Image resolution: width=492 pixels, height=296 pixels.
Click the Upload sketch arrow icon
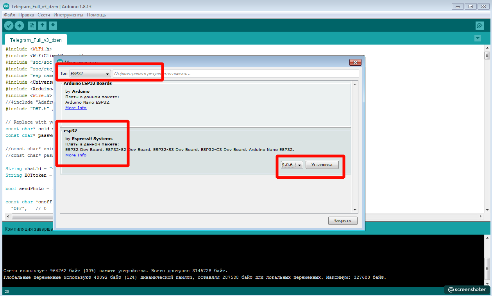20,26
